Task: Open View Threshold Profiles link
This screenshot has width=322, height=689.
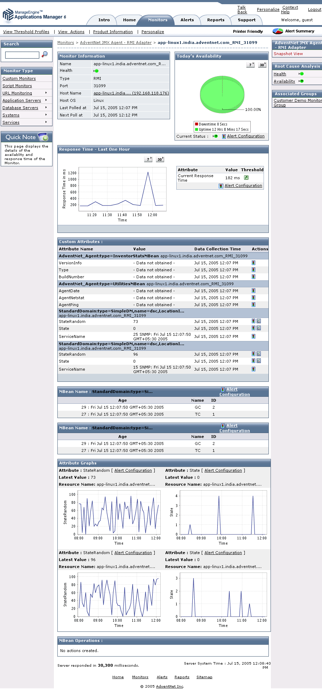Action: pos(26,32)
